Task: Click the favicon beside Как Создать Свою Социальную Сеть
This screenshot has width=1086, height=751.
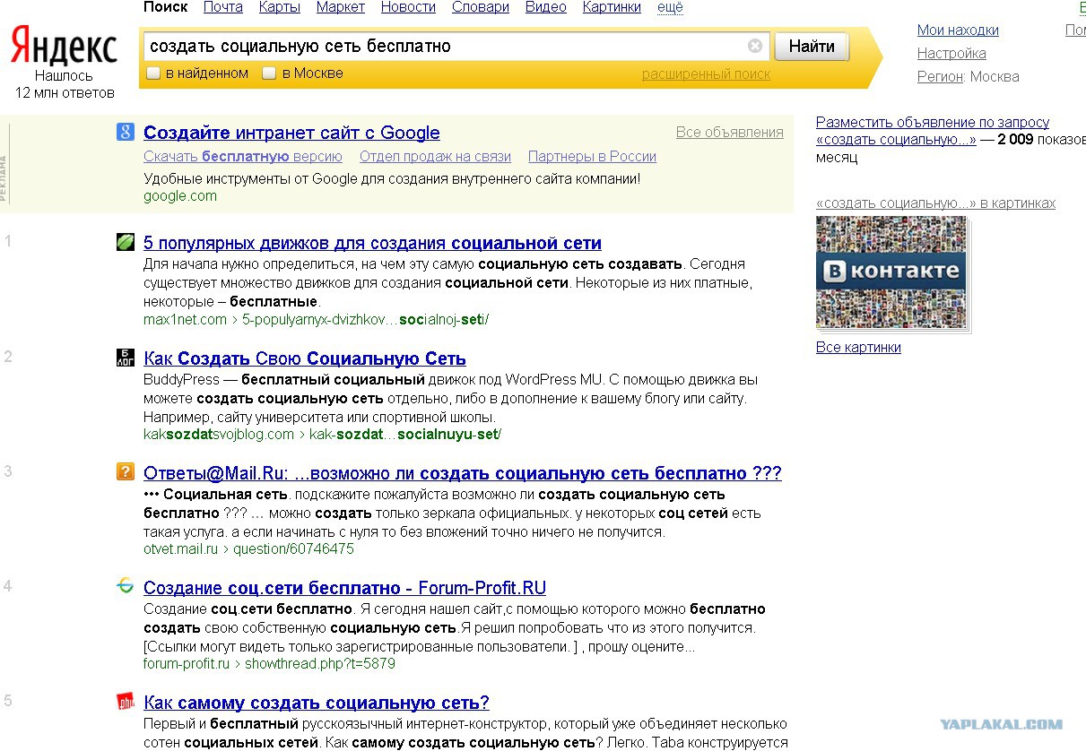Action: (x=126, y=358)
